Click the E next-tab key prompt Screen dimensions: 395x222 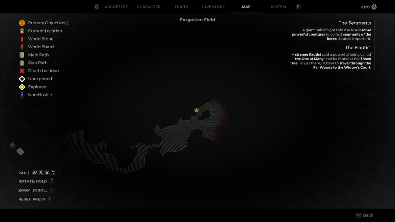(298, 7)
